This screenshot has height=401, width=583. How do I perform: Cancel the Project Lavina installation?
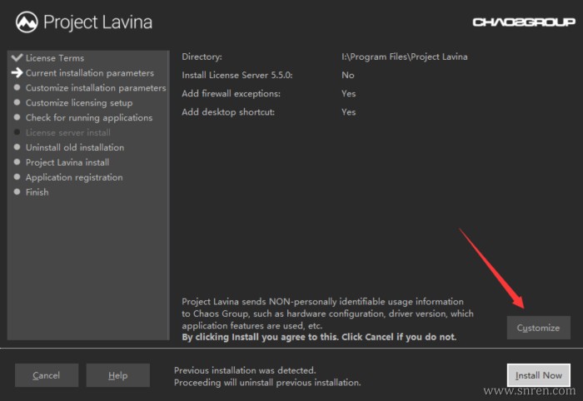pyautogui.click(x=47, y=375)
